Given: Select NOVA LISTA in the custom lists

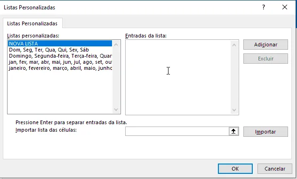Looking at the screenshot, I should tap(60, 44).
